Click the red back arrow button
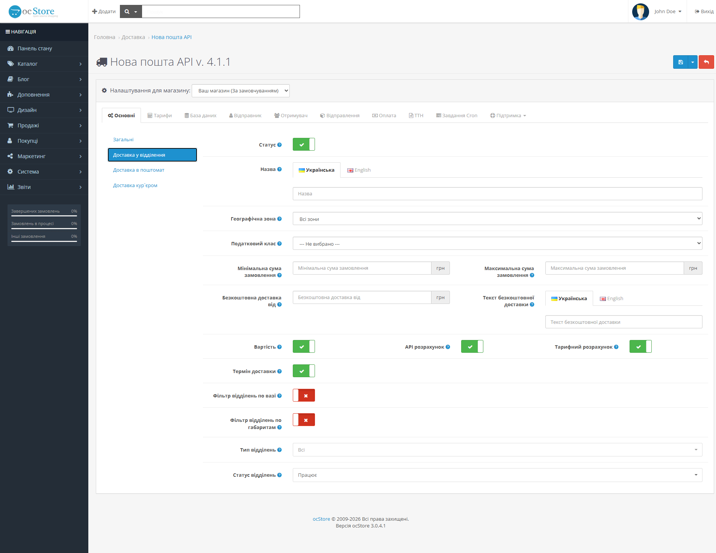Viewport: 716px width, 553px height. click(706, 62)
